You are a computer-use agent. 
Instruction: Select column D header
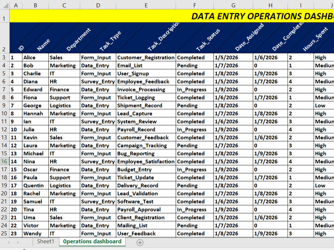[x=98, y=6]
